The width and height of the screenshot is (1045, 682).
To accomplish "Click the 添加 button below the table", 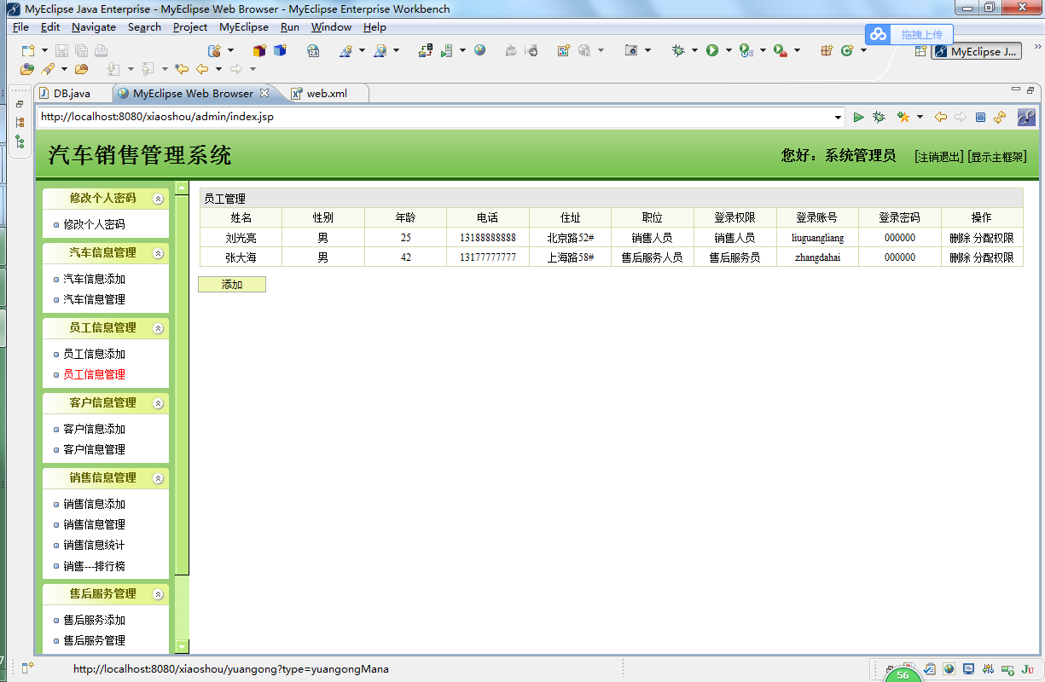I will (232, 285).
